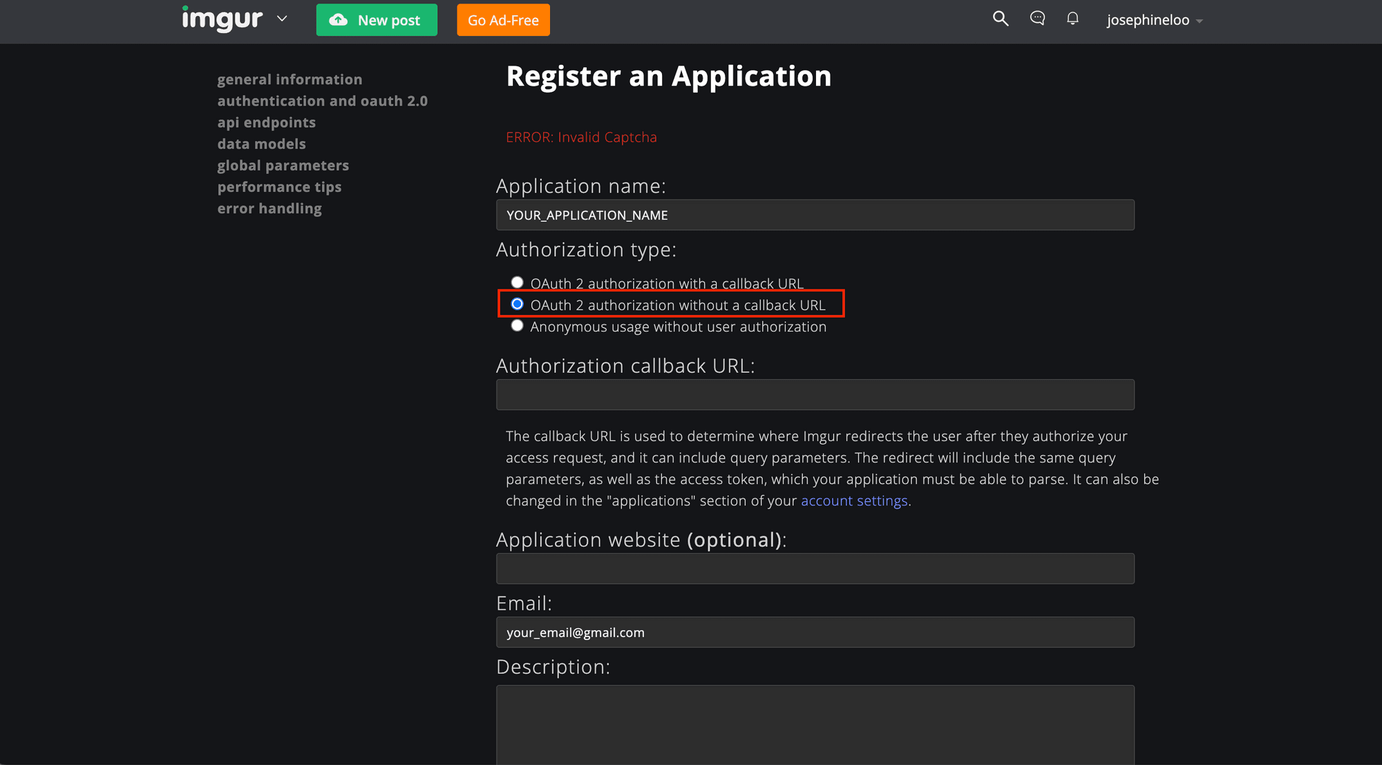The width and height of the screenshot is (1382, 765).
Task: Focus the Description text area
Action: click(815, 725)
